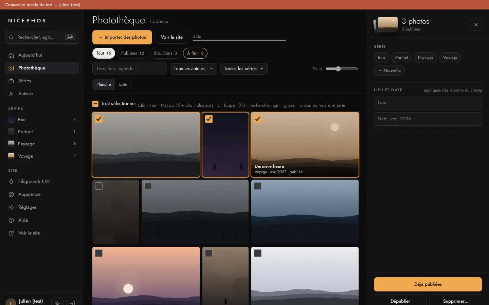
Task: Click the Supprimer… button
Action: click(x=456, y=301)
